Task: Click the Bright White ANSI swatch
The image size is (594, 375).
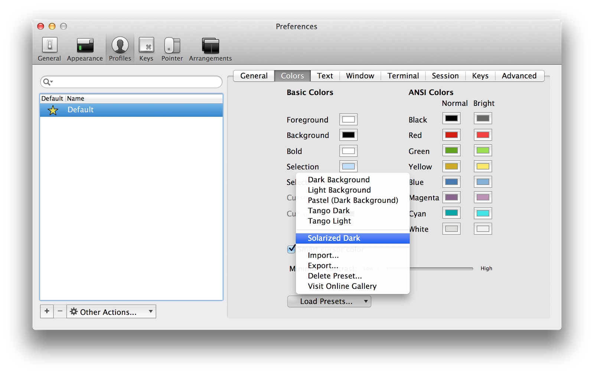Action: tap(483, 229)
